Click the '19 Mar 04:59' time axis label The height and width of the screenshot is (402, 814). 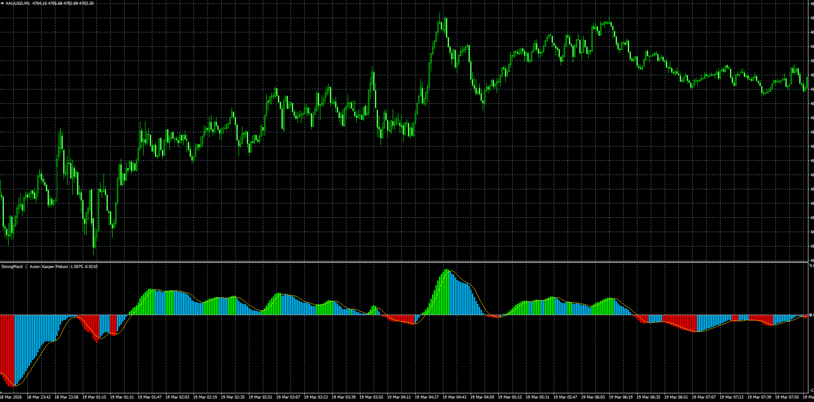pyautogui.click(x=482, y=397)
